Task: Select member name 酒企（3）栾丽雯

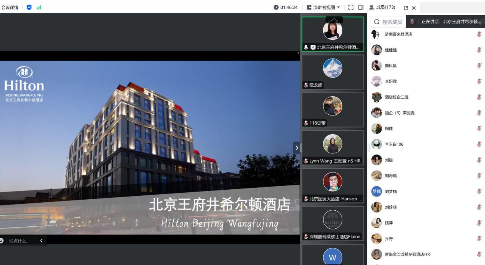Action: coord(400,113)
